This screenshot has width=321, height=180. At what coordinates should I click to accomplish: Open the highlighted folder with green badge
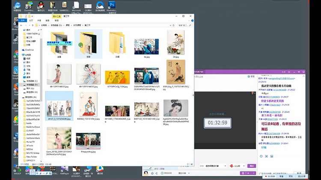coord(88,44)
